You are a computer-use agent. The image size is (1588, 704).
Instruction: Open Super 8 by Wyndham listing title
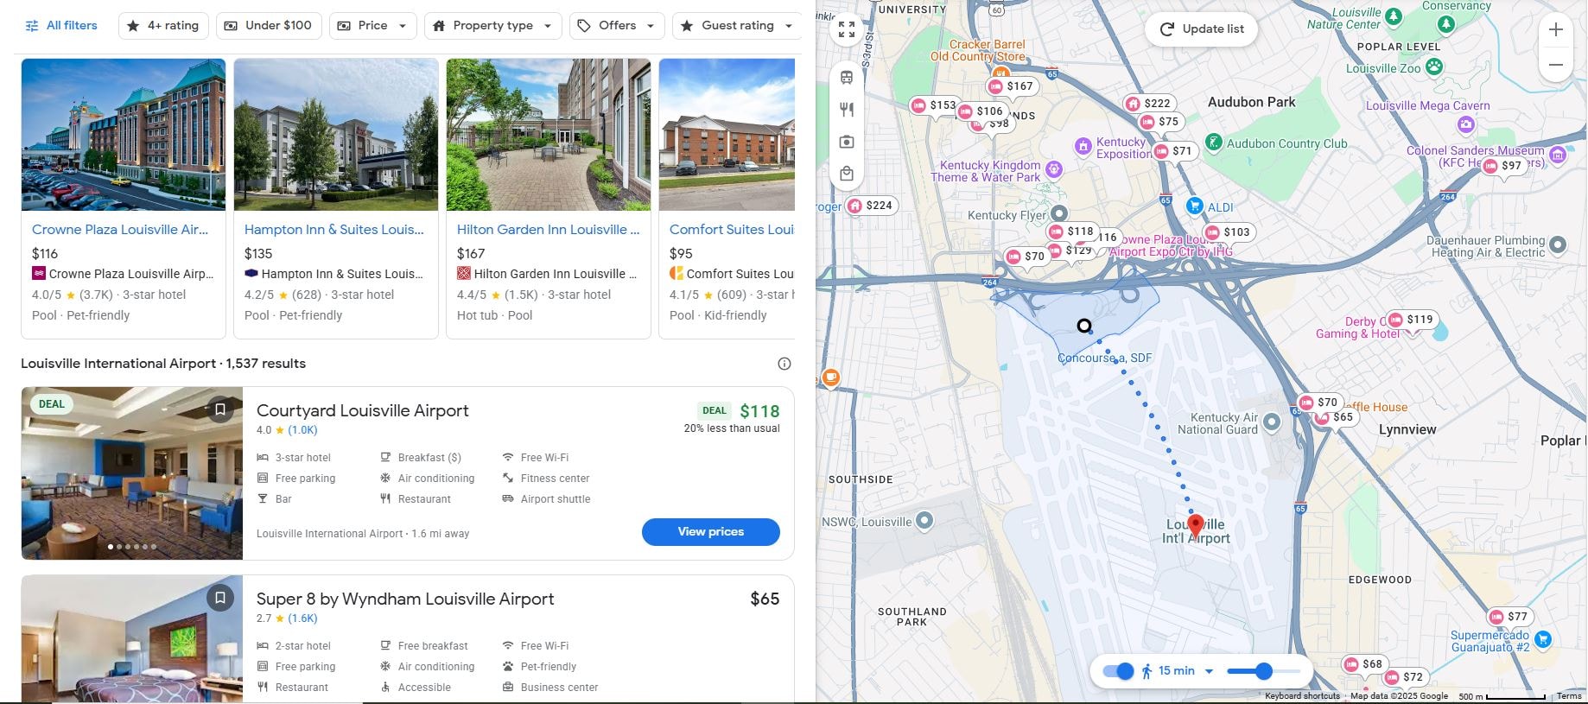(x=405, y=599)
